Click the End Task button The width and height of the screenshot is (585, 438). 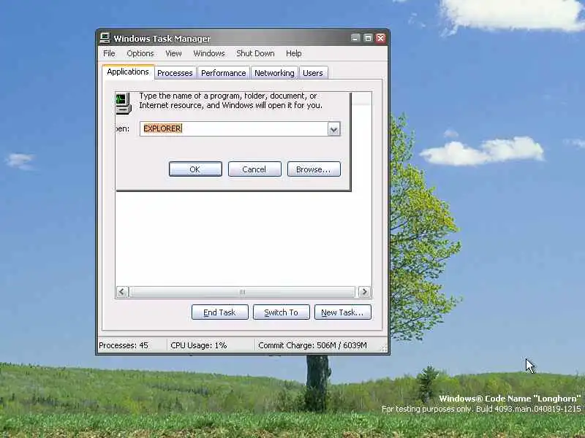[220, 312]
